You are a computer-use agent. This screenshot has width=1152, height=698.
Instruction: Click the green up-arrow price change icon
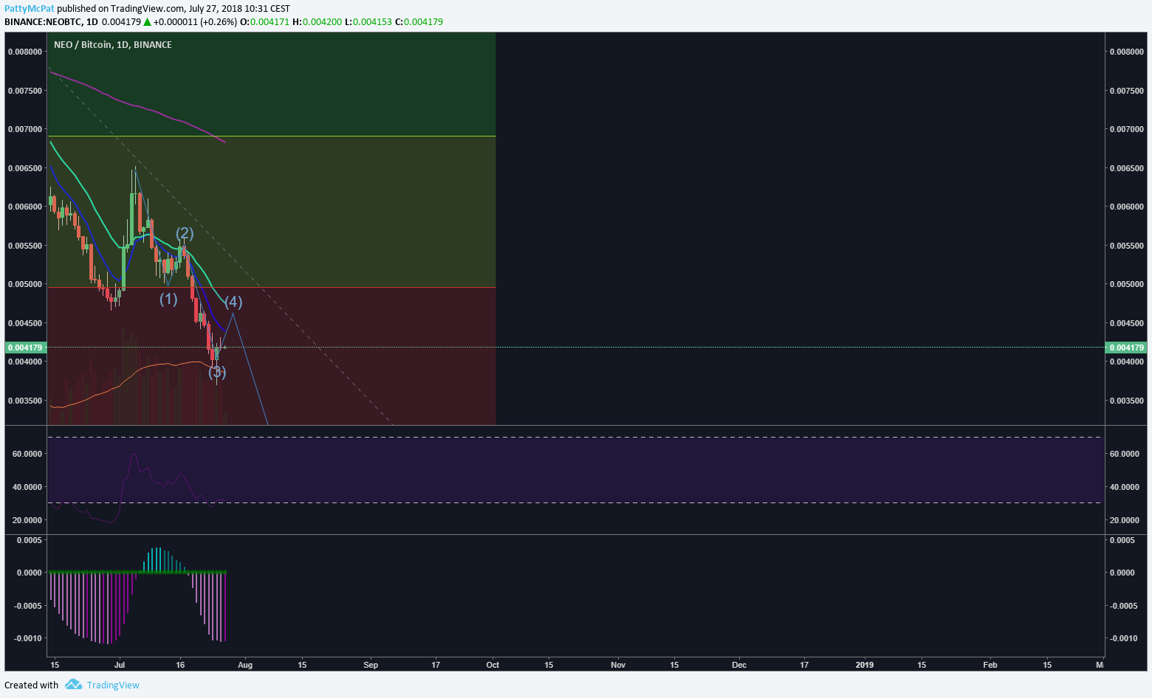click(147, 22)
